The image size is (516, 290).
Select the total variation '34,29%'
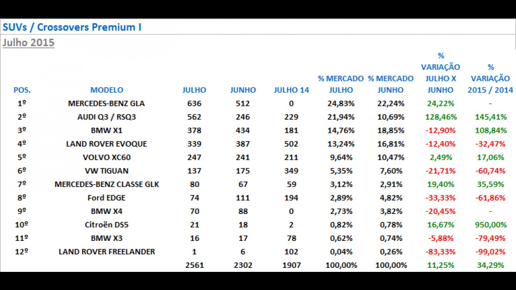[490, 265]
